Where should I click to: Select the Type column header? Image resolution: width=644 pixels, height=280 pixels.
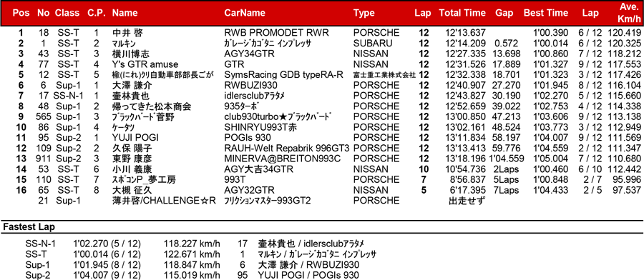[x=364, y=13]
